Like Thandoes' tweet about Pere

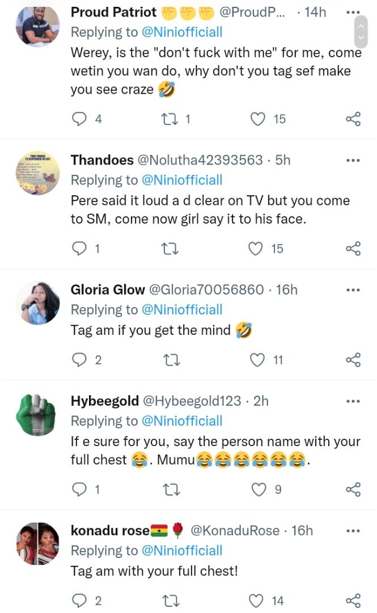tap(258, 249)
